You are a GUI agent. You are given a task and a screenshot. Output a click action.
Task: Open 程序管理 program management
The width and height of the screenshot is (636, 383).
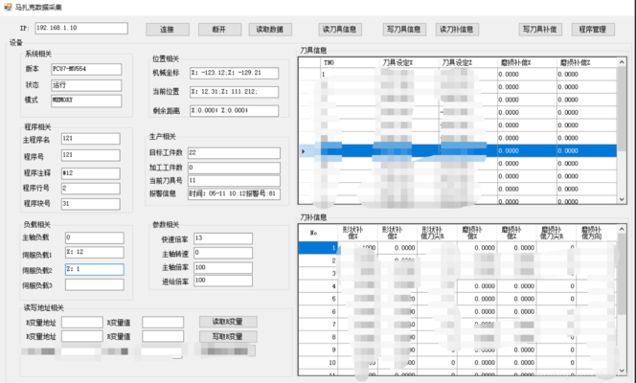(593, 29)
